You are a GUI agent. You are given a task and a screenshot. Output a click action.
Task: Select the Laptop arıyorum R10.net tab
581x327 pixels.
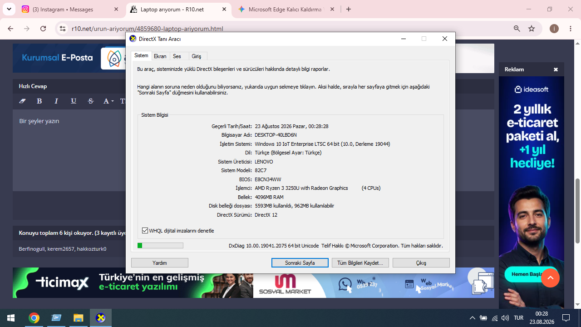(178, 9)
